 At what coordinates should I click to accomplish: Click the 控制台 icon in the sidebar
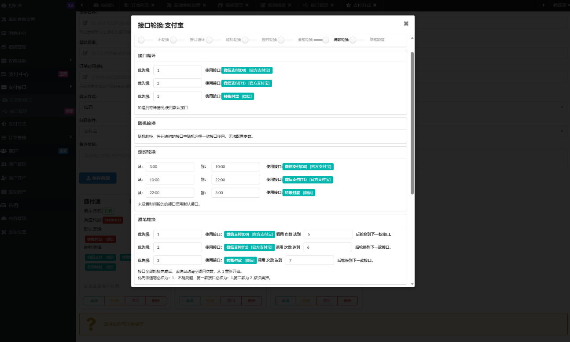(4, 5)
